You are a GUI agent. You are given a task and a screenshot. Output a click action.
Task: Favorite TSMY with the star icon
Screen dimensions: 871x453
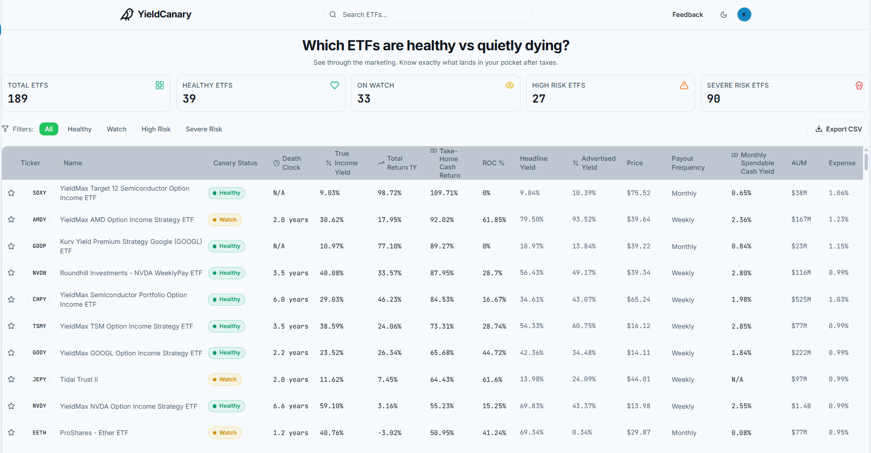[x=11, y=326]
